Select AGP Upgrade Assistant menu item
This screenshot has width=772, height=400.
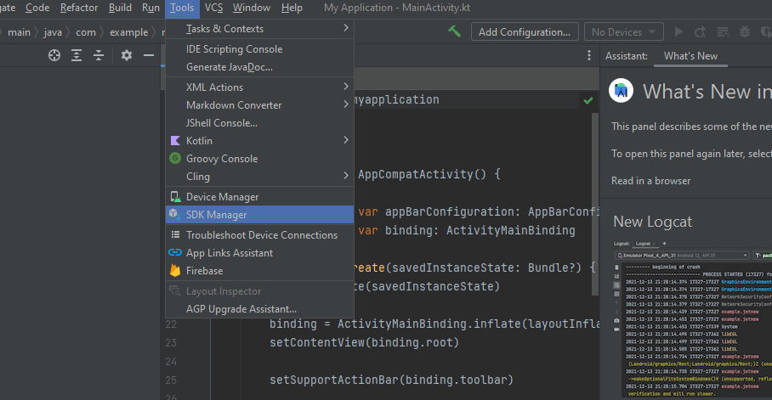(x=259, y=309)
